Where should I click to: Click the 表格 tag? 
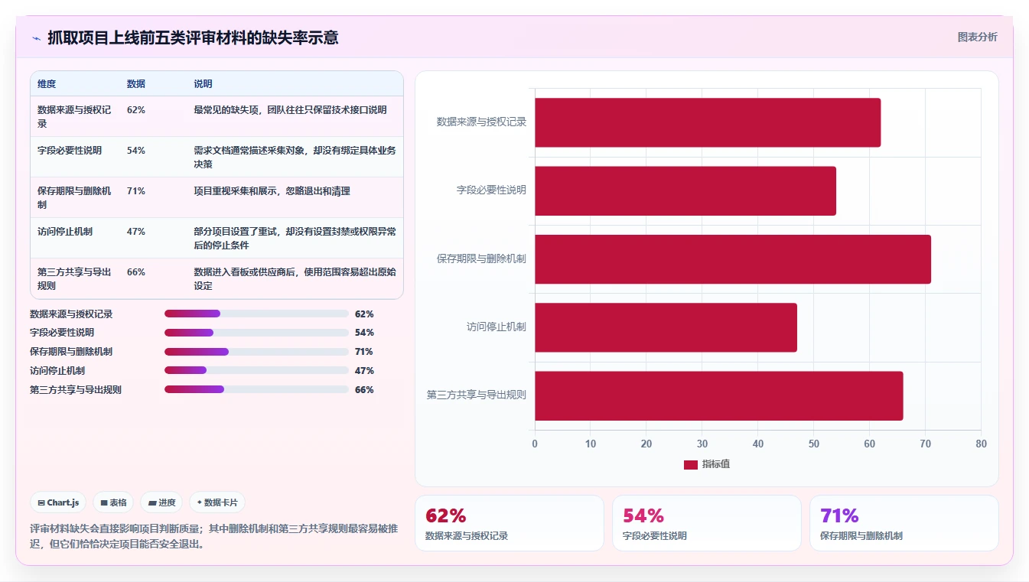point(113,502)
